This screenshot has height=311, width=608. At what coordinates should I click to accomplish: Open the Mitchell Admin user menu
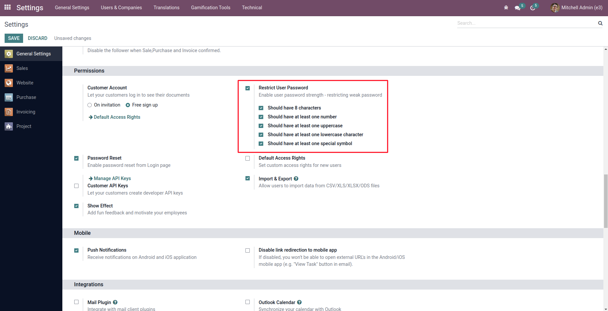[577, 8]
